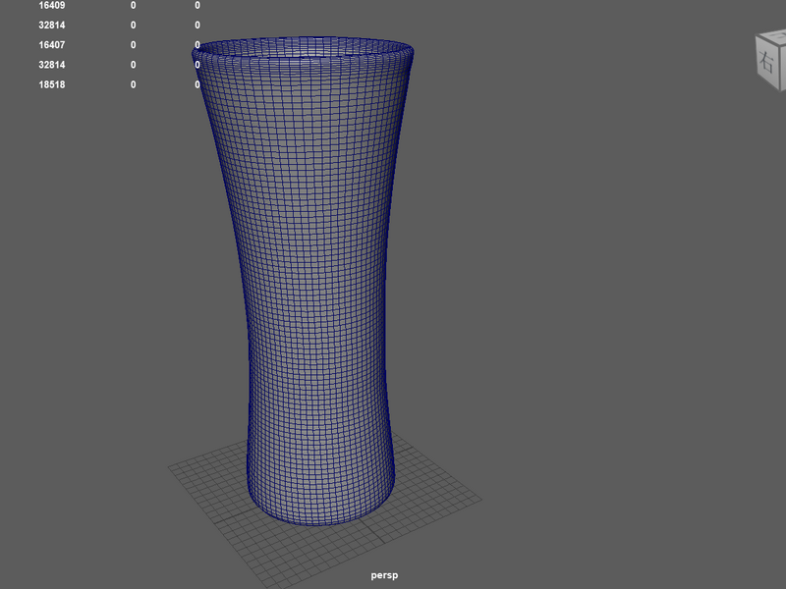Click the 32814 value listed below 16409
The image size is (786, 589).
(x=52, y=26)
